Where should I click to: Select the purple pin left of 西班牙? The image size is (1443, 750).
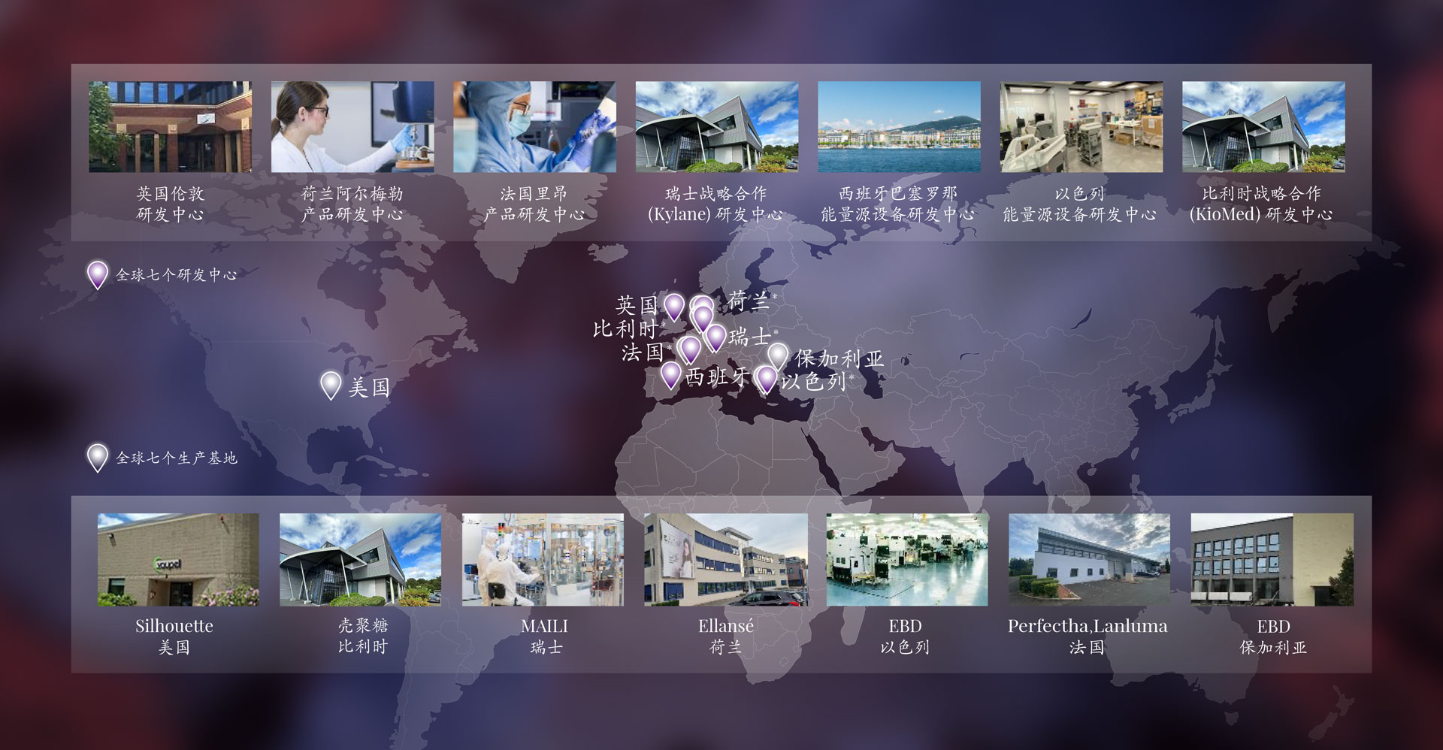[x=670, y=374]
